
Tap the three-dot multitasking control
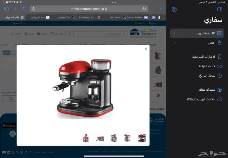tap(114, 2)
